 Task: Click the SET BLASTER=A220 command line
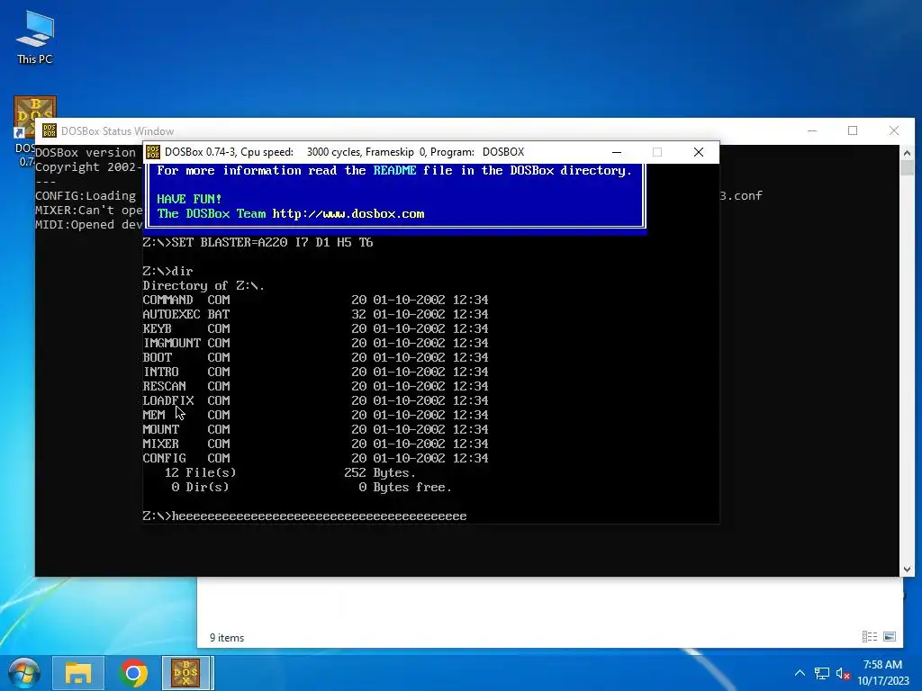coord(258,242)
